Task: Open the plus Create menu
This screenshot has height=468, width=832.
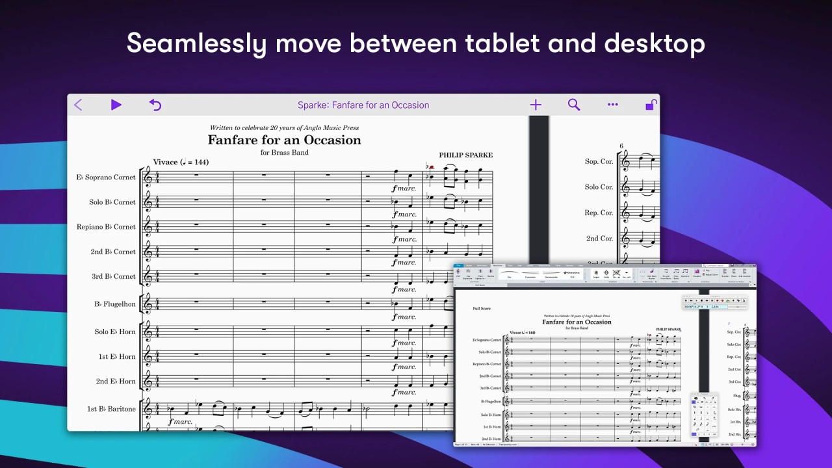Action: pyautogui.click(x=536, y=105)
